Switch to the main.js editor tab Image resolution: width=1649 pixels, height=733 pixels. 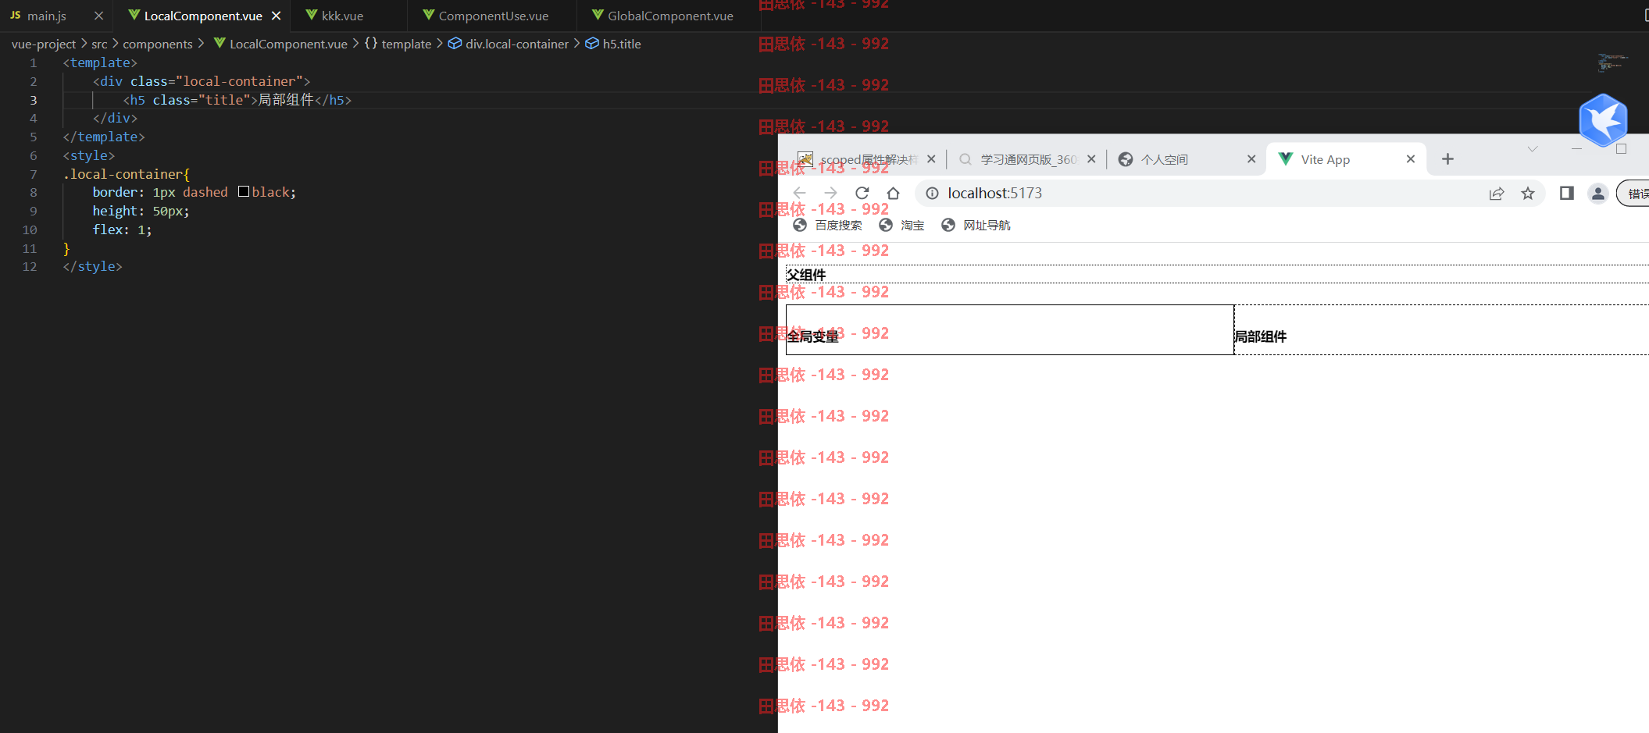click(47, 16)
